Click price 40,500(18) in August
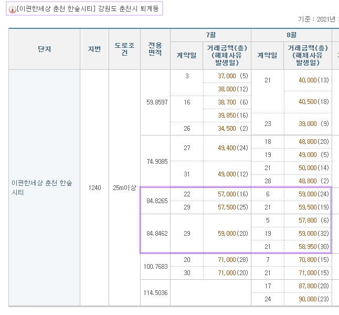Image resolution: width=339 pixels, height=315 pixels. pyautogui.click(x=314, y=102)
